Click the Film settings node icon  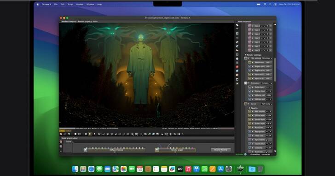click(246, 58)
